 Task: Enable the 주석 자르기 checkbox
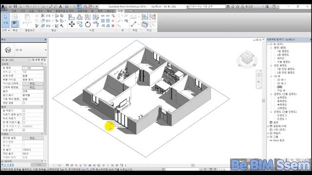[x=24, y=119]
